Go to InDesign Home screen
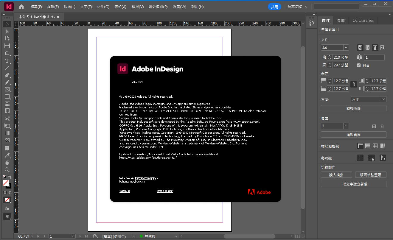Screen dimensions: 393x240 pyautogui.click(x=21, y=7)
